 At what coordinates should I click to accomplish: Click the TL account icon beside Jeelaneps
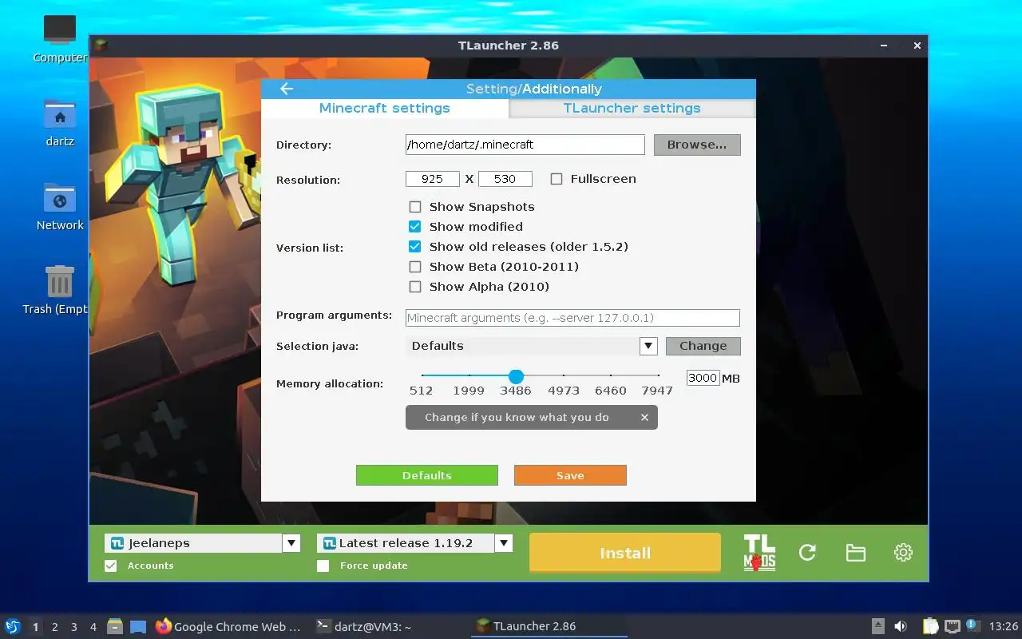(x=117, y=543)
